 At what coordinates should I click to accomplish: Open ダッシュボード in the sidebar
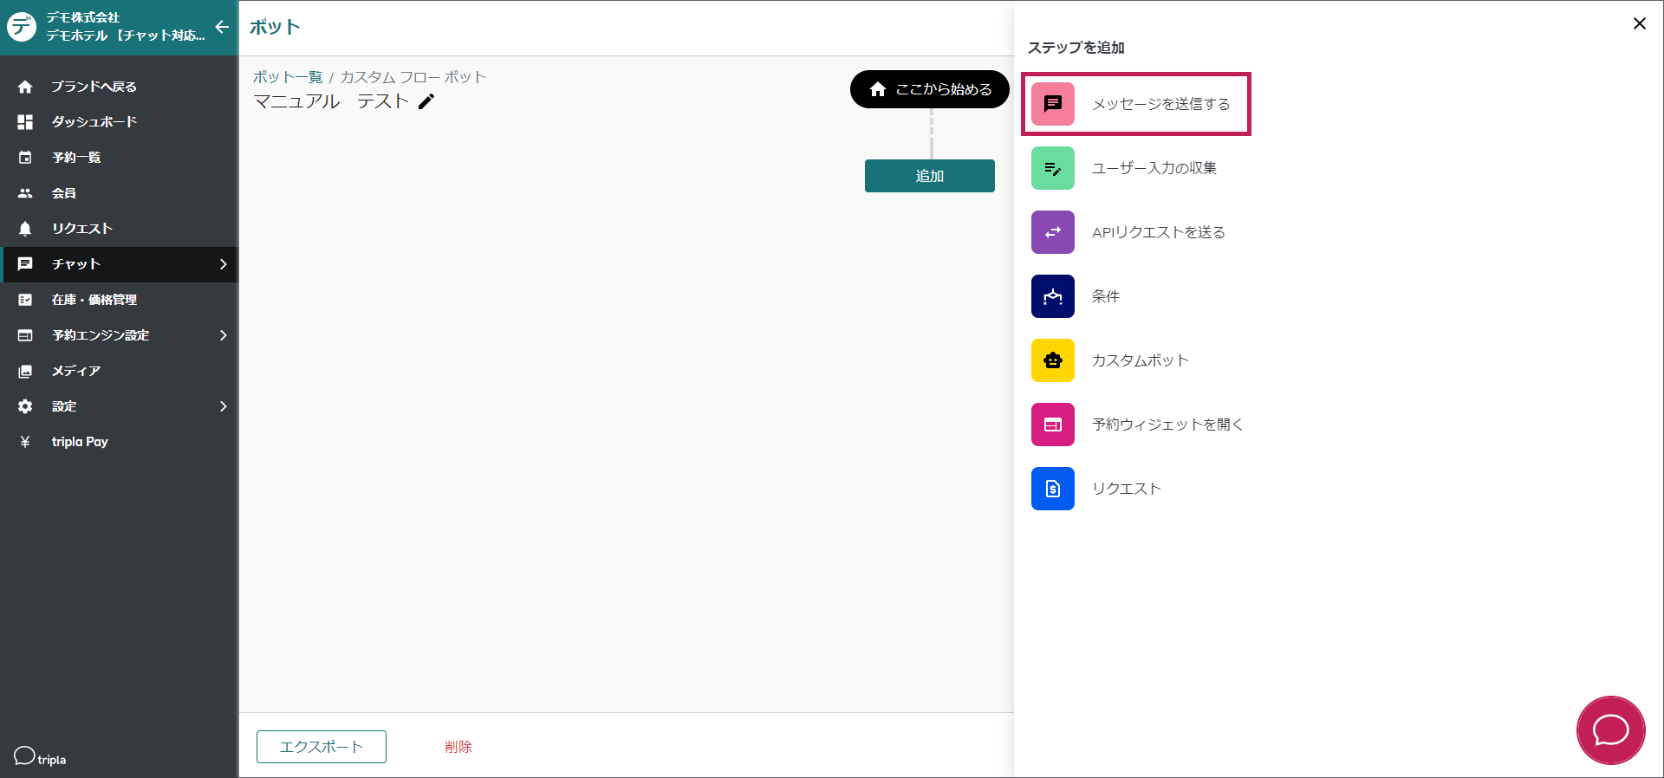pyautogui.click(x=94, y=122)
